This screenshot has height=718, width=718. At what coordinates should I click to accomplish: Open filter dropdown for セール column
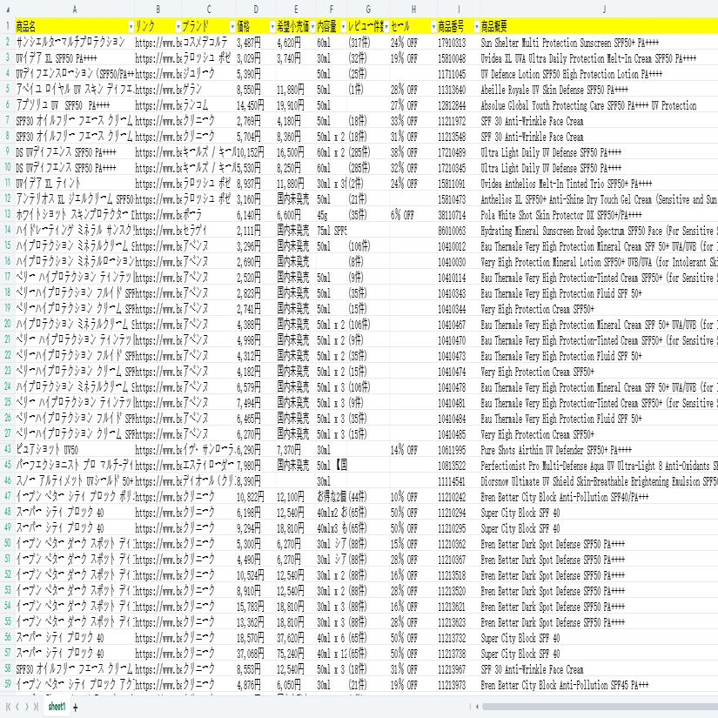pyautogui.click(x=433, y=27)
